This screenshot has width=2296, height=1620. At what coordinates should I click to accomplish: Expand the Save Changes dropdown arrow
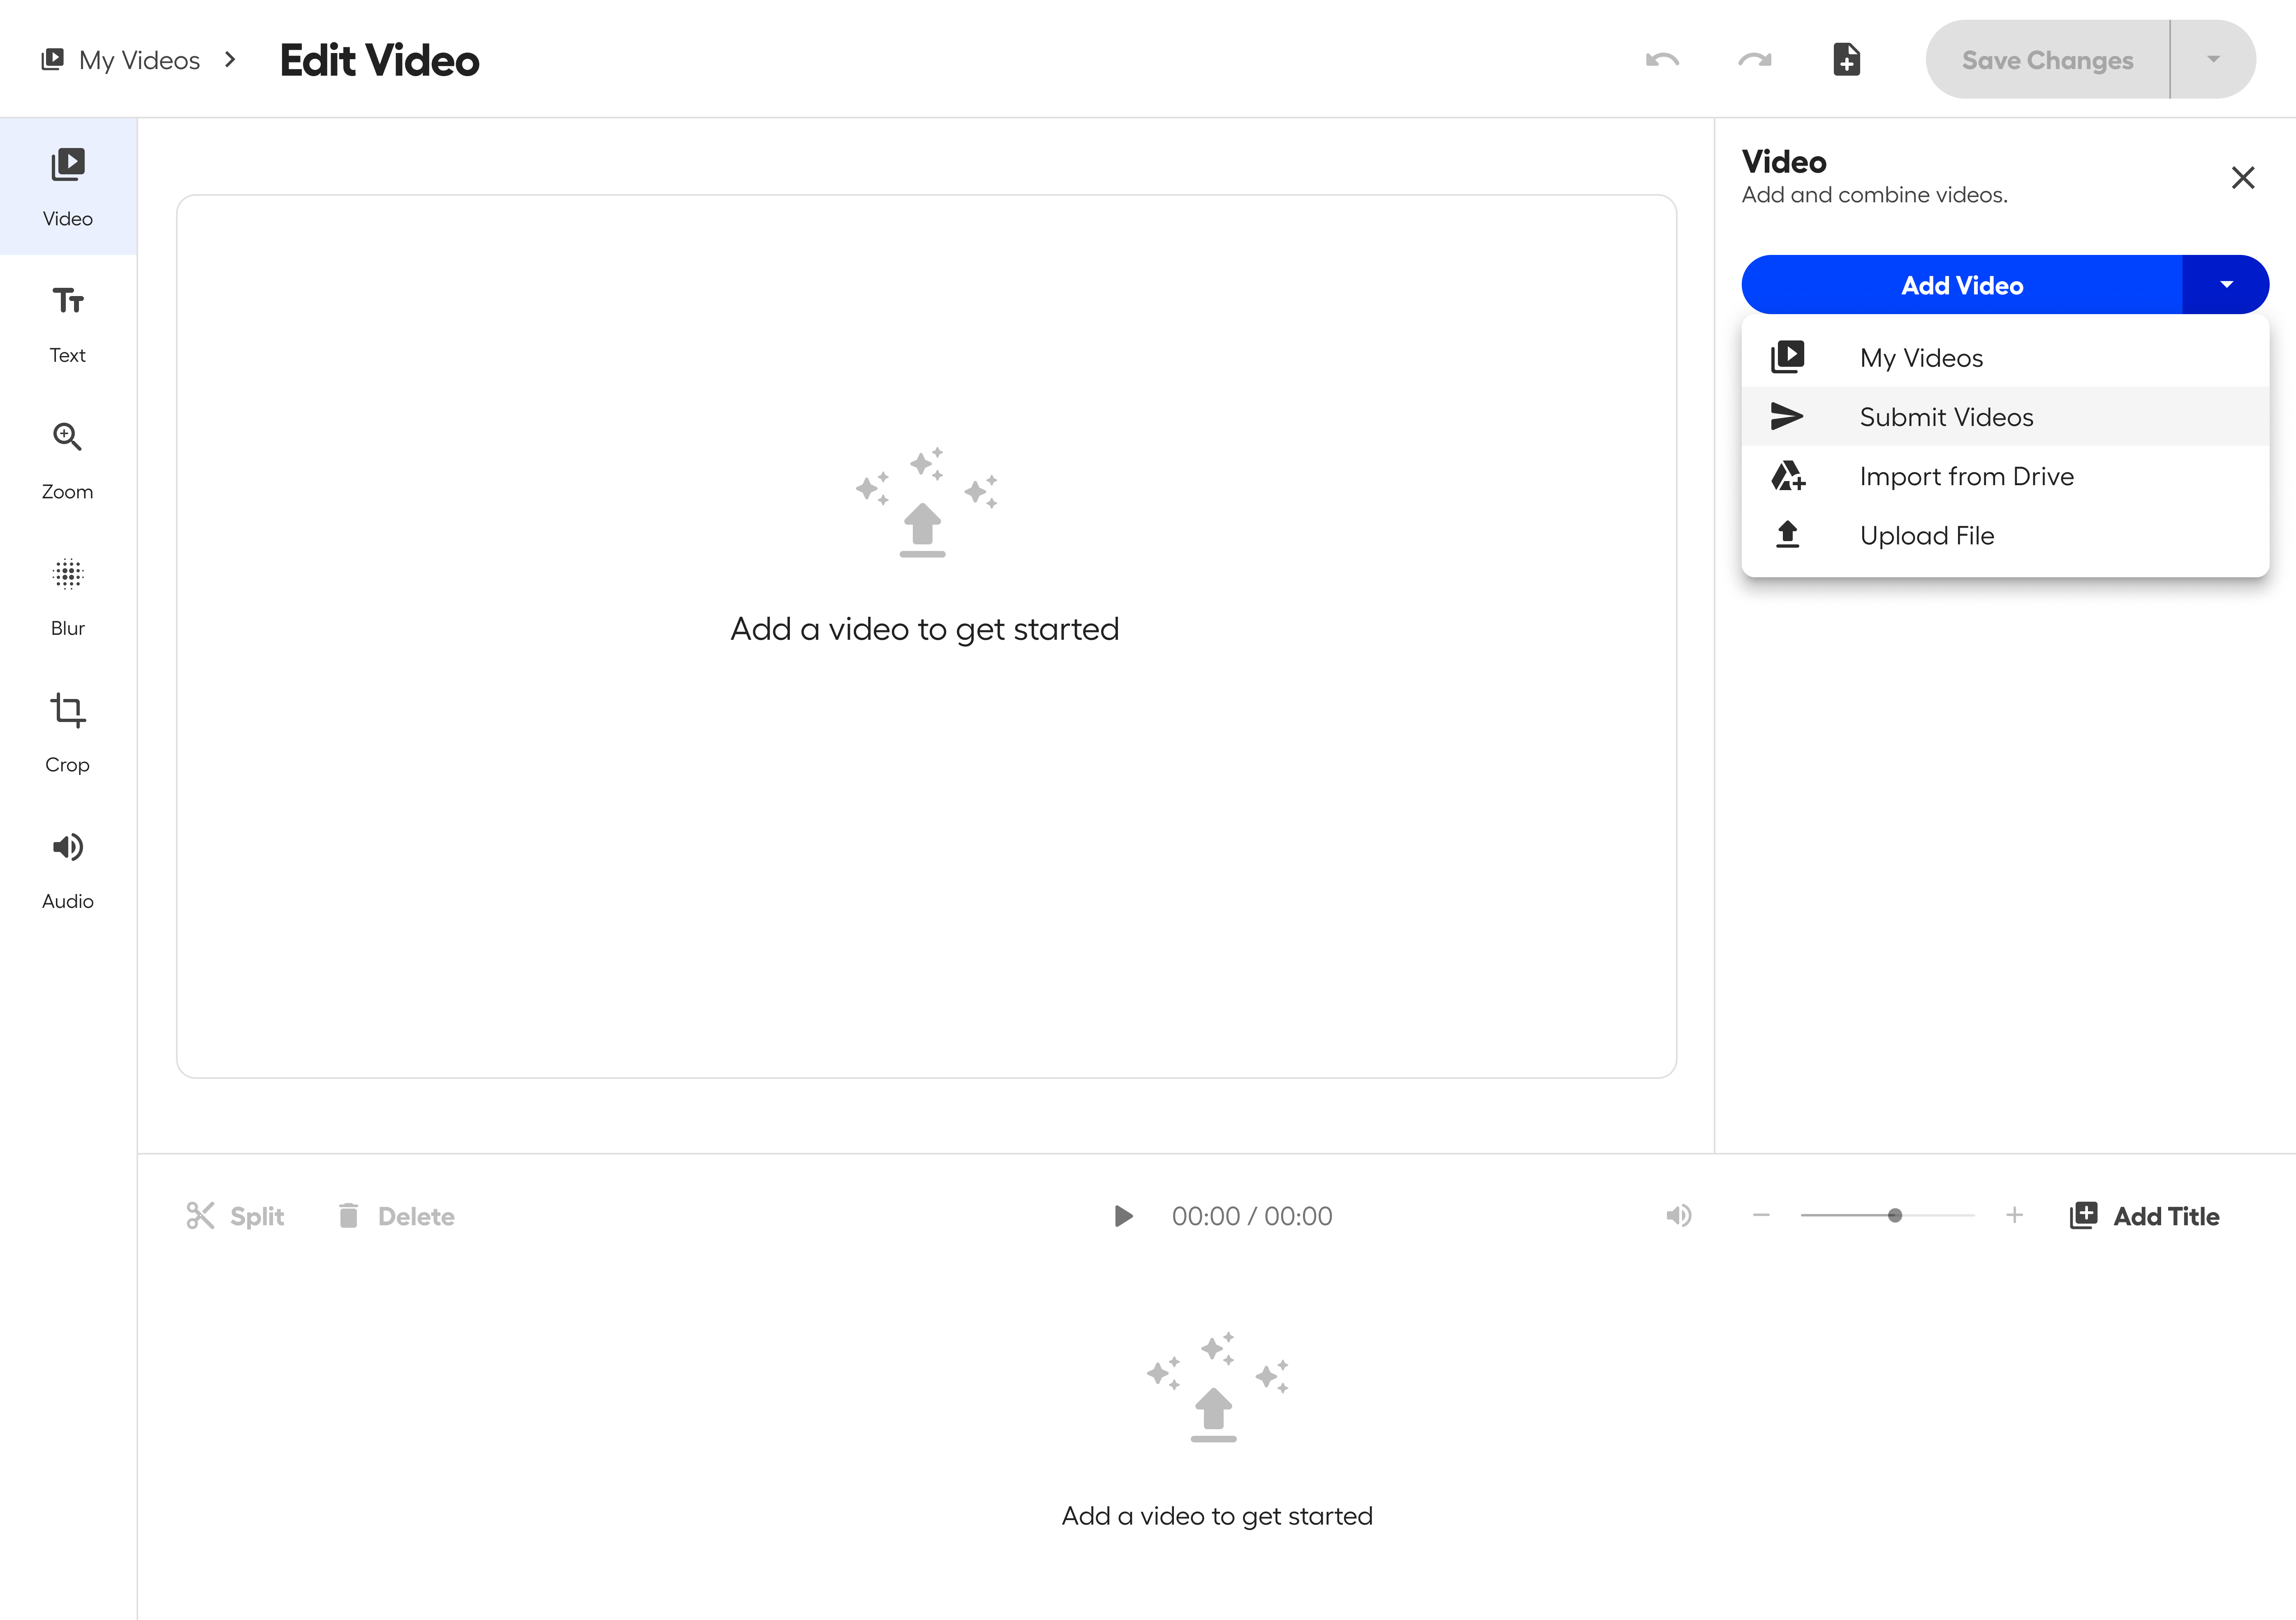pos(2213,60)
